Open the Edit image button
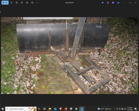Image resolution: width=139 pixels, height=111 pixels. click(x=5, y=2)
